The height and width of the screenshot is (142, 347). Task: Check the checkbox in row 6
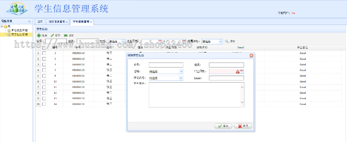point(44,81)
